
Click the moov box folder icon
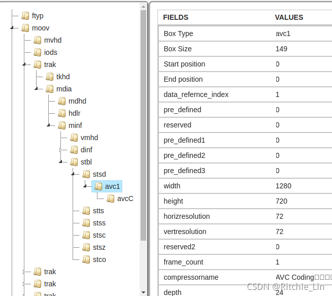click(25, 28)
